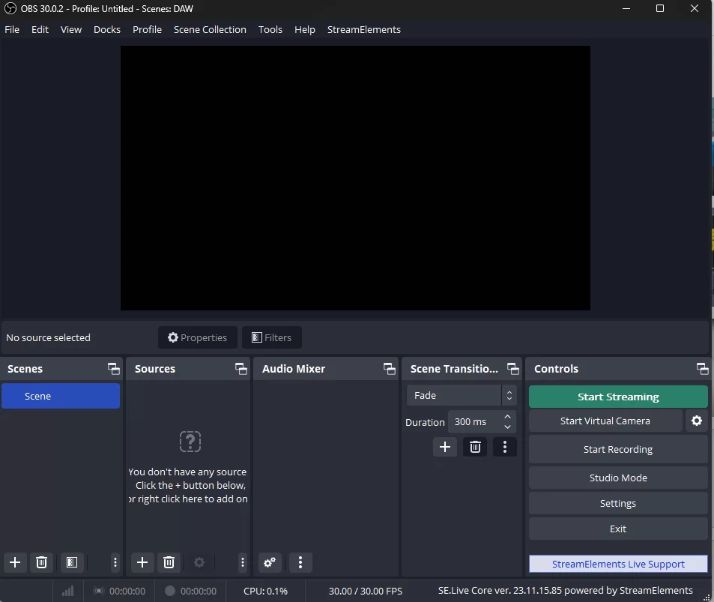This screenshot has width=714, height=602.
Task: Open transition properties three-dot menu
Action: click(504, 447)
